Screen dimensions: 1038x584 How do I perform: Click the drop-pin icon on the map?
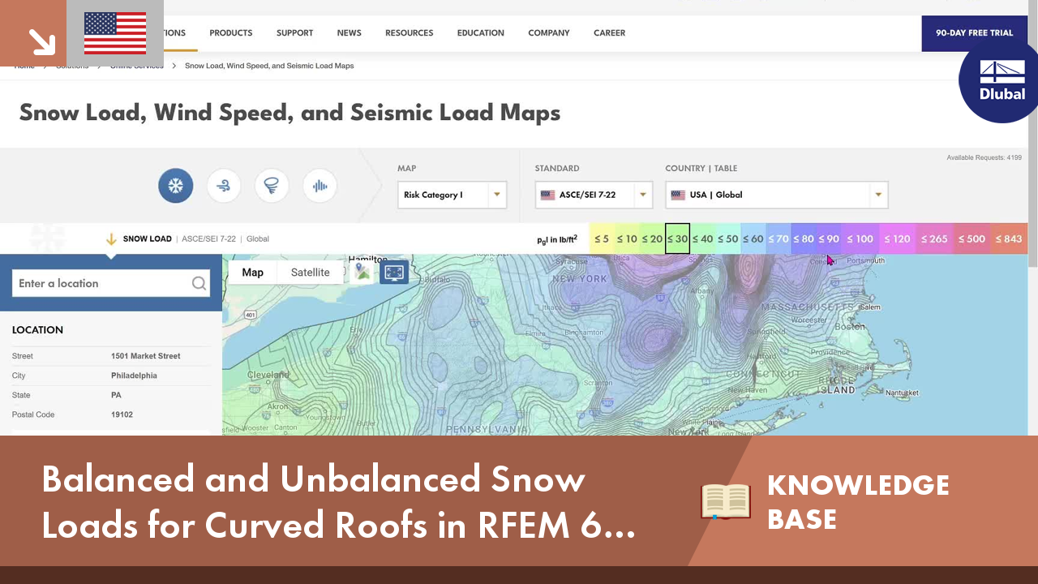[362, 272]
